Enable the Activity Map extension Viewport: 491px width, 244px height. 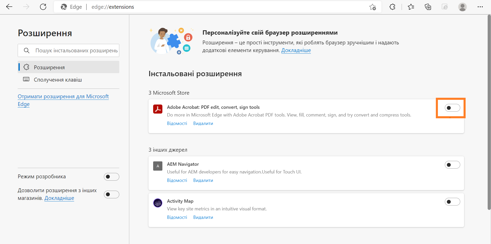[x=452, y=202]
